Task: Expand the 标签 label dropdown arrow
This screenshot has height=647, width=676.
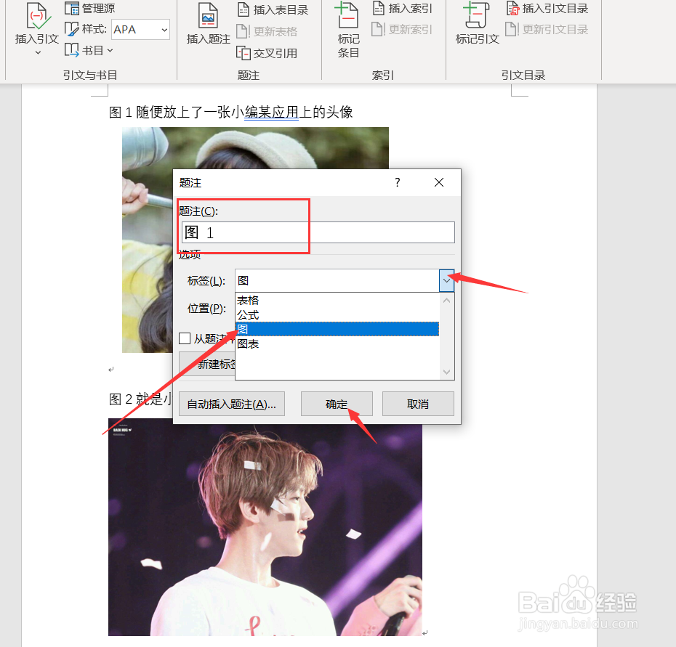Action: tap(446, 281)
